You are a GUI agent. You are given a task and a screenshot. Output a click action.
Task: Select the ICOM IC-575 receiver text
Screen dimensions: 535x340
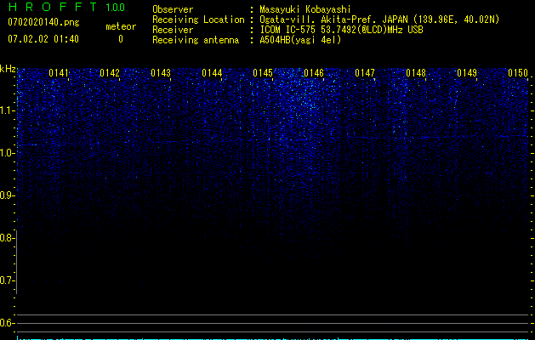click(x=341, y=30)
